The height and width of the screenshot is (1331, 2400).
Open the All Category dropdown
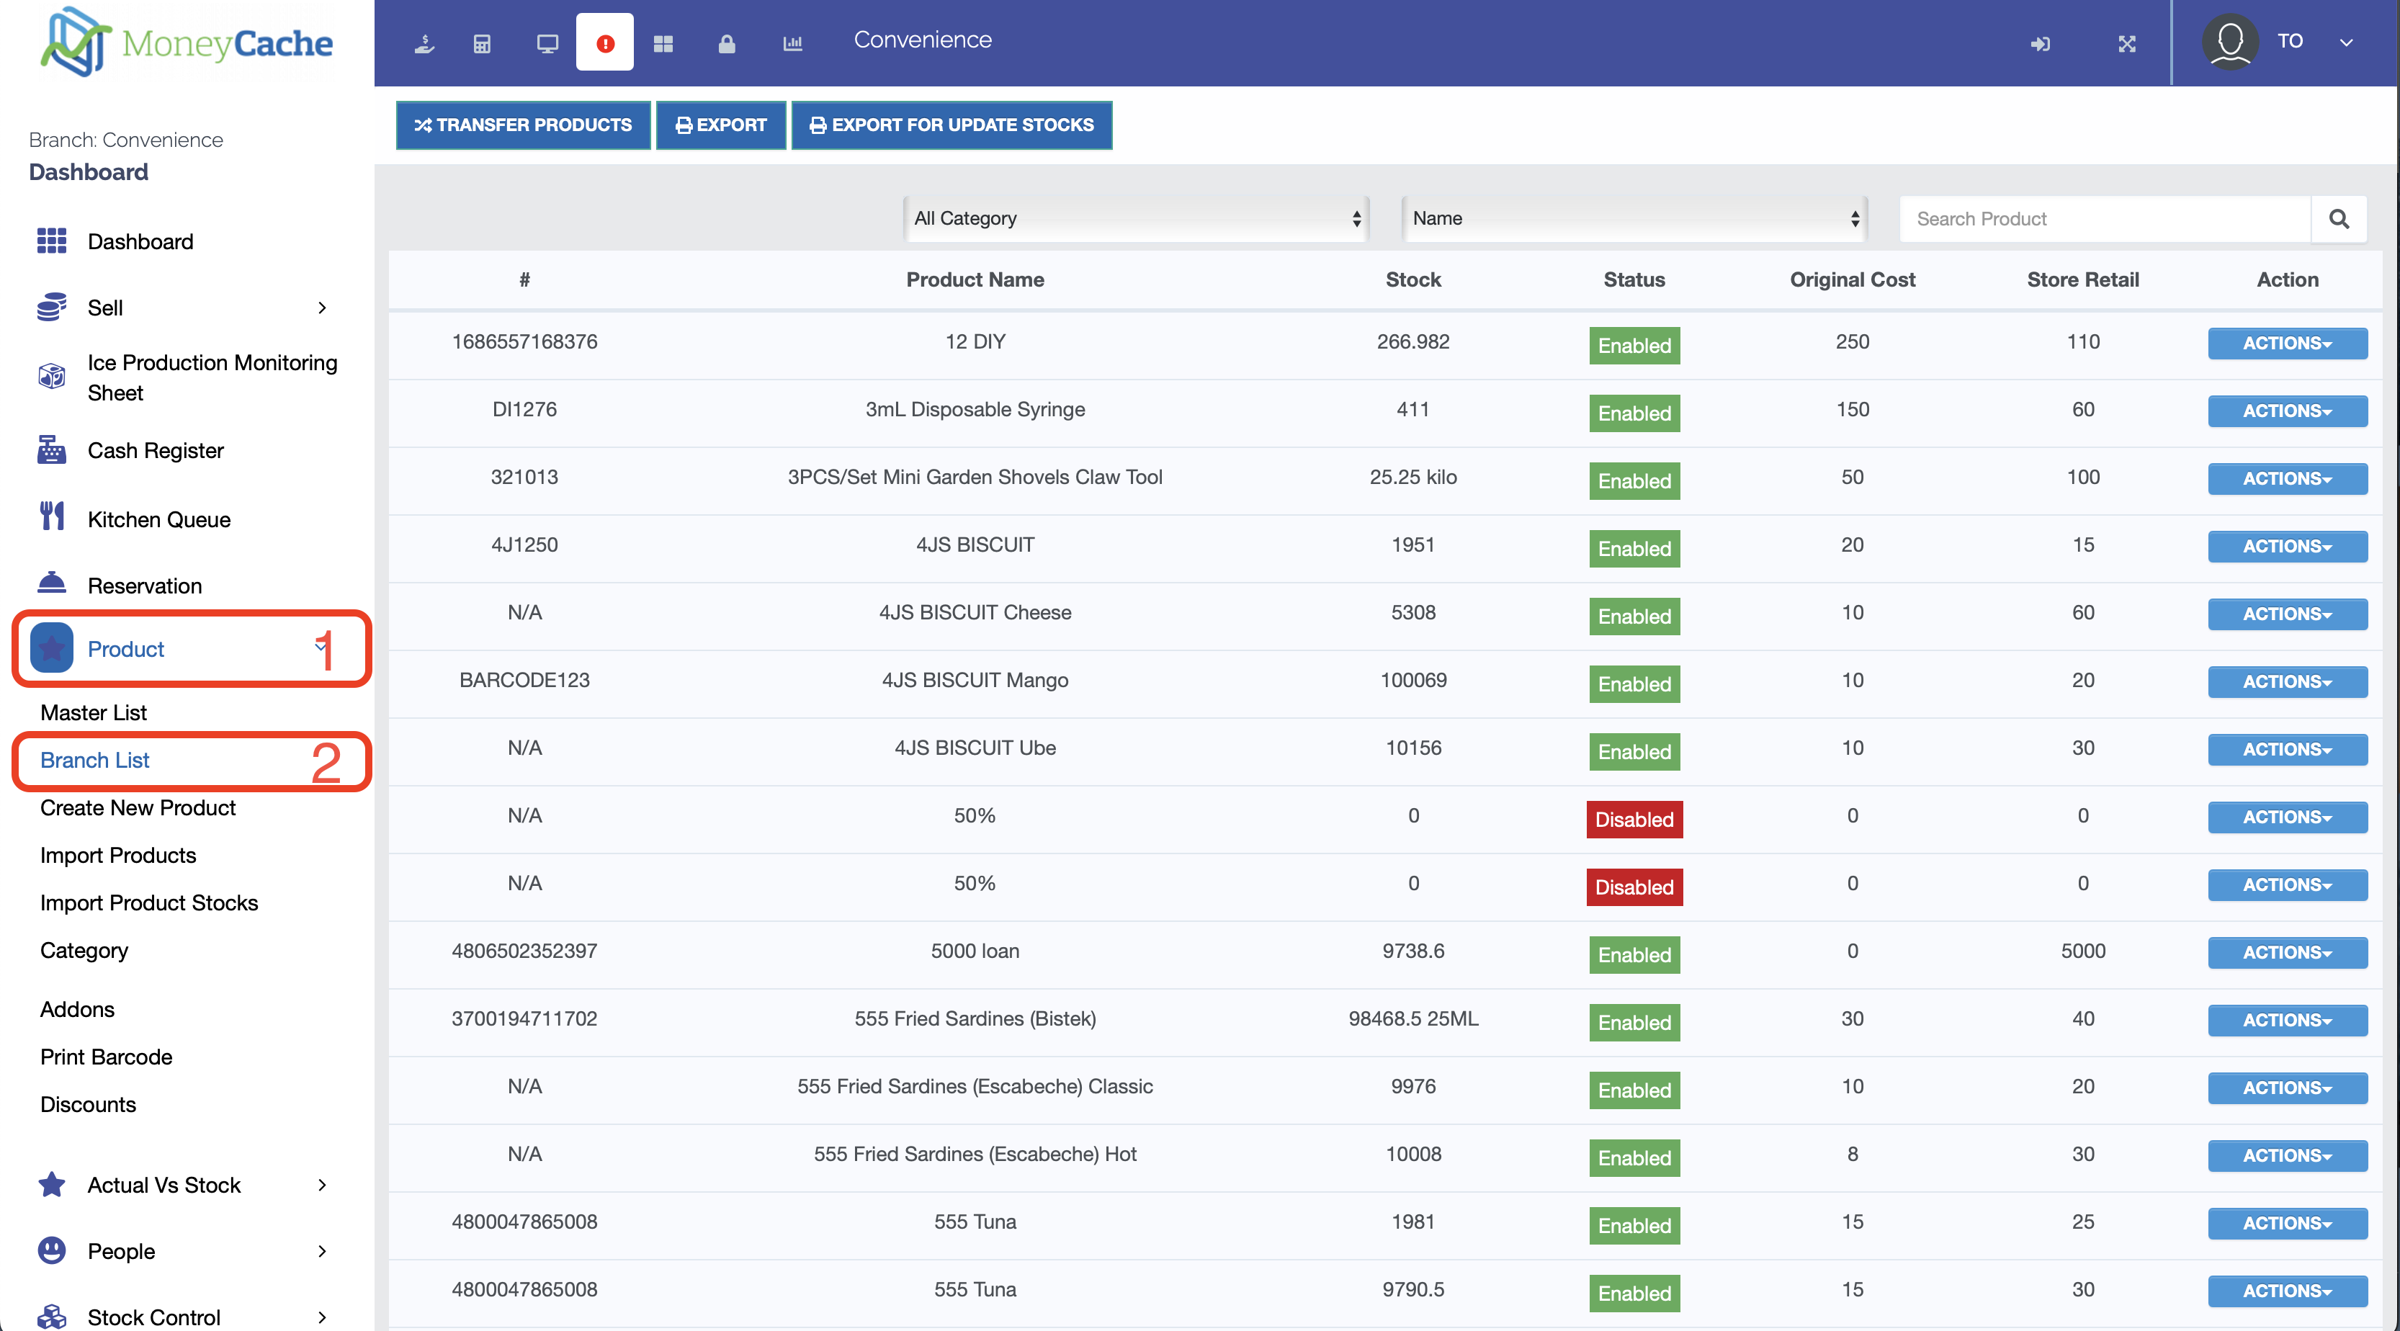pos(1136,219)
